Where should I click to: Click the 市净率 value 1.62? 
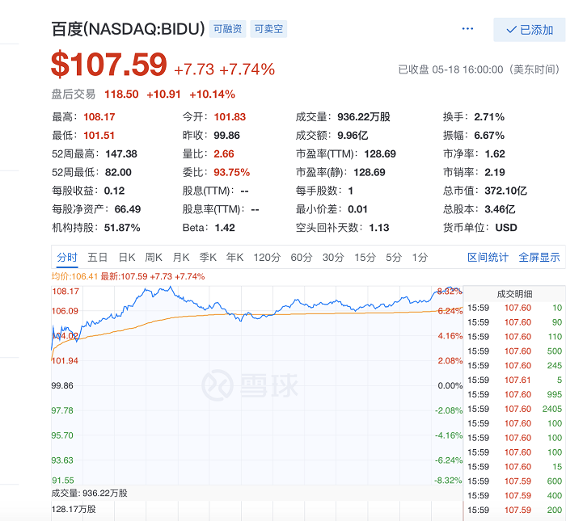coord(495,154)
